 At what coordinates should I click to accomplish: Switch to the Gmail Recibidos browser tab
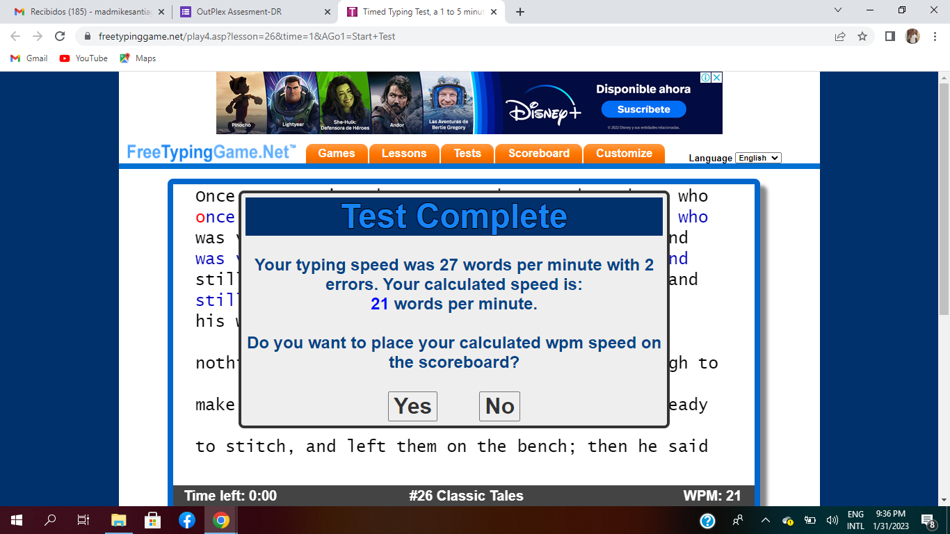tap(88, 12)
